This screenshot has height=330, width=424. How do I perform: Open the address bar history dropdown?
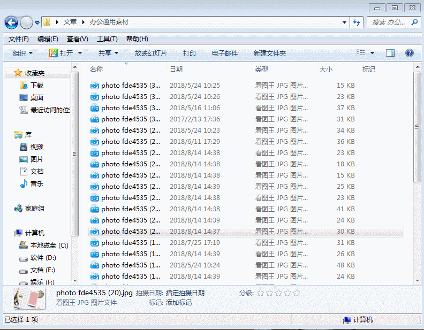[x=344, y=22]
